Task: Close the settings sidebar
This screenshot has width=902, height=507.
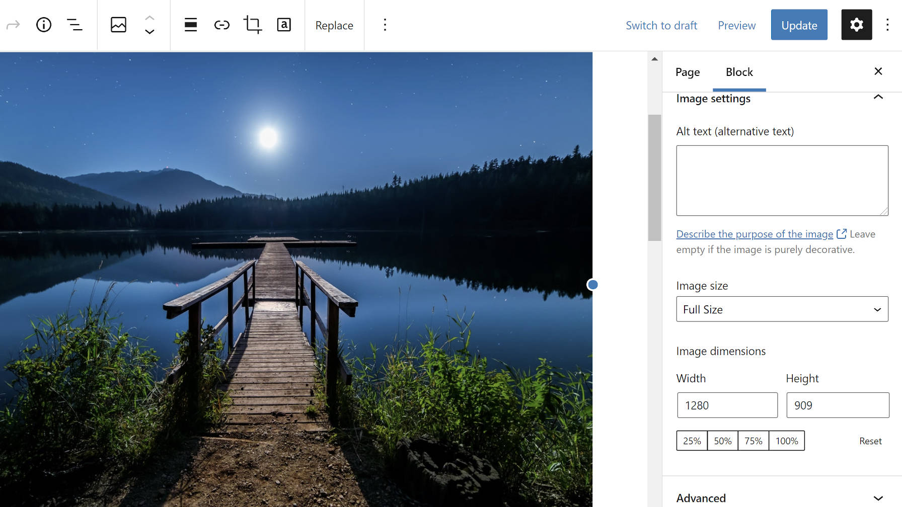Action: pyautogui.click(x=878, y=71)
